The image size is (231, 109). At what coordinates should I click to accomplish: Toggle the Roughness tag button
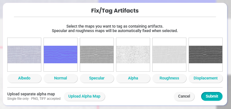coord(169,78)
